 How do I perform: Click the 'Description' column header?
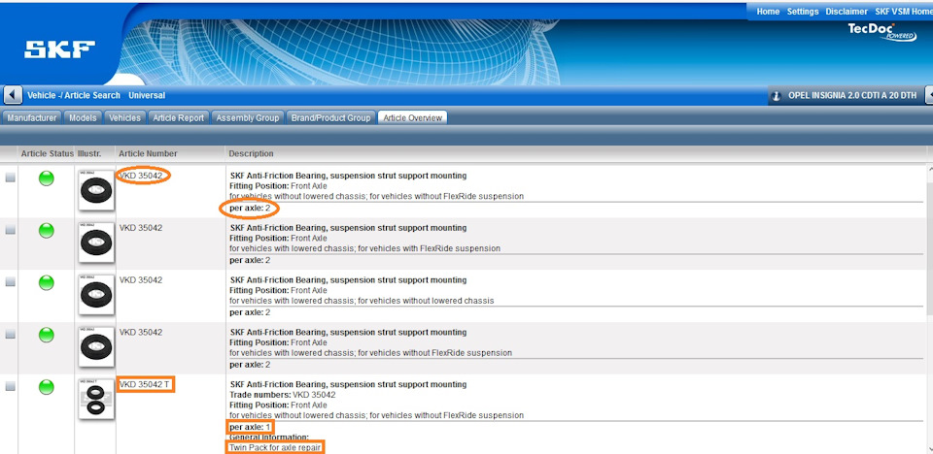click(x=251, y=153)
